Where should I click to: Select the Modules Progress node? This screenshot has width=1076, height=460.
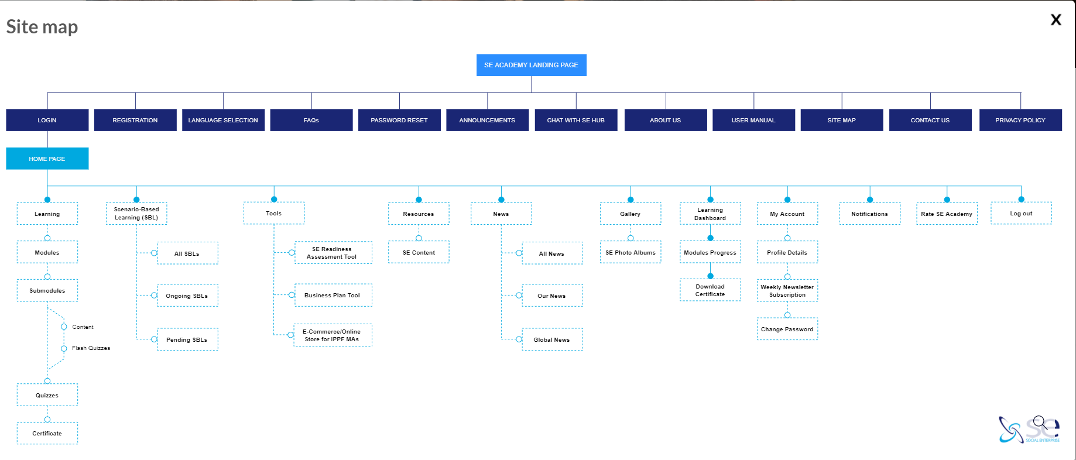(x=710, y=252)
